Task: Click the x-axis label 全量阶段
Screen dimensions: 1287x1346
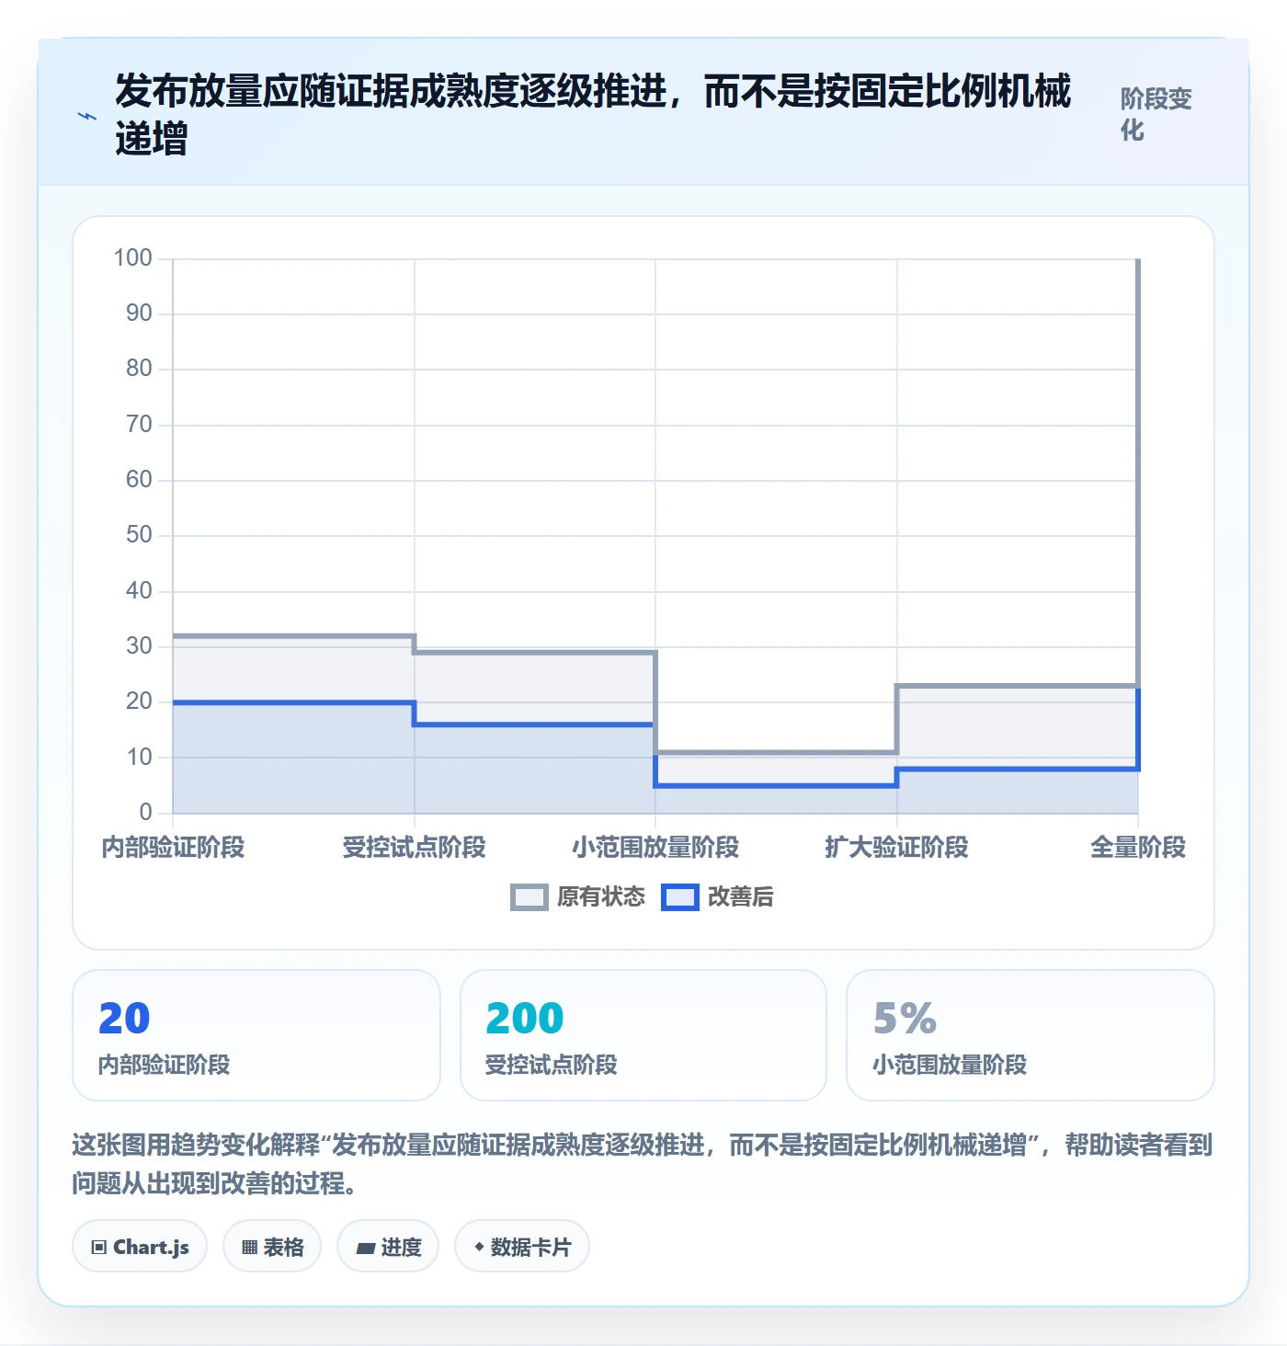Action: point(1138,847)
